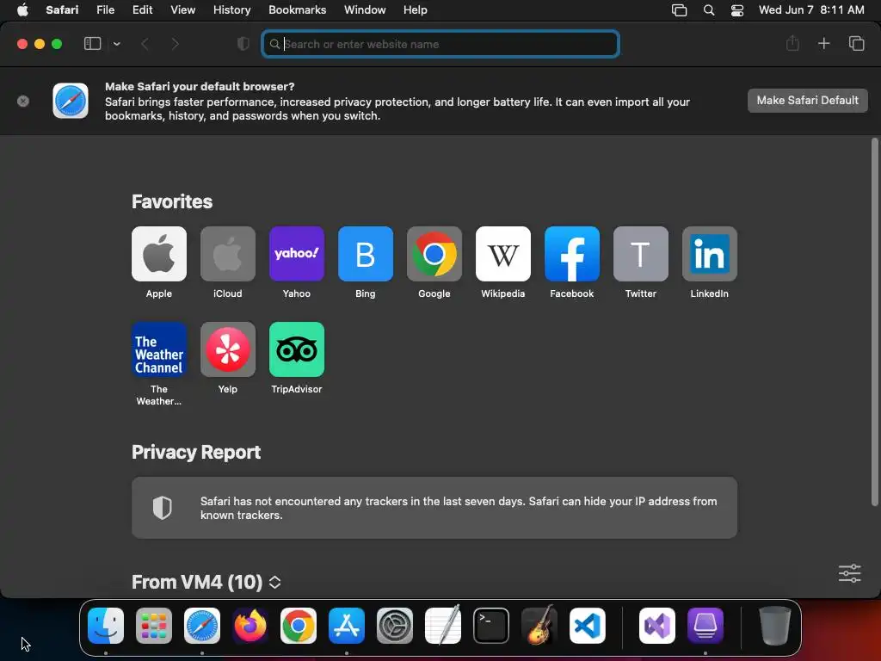Open the purple disk app in Dock
Screen dimensions: 881x661
coord(705,625)
